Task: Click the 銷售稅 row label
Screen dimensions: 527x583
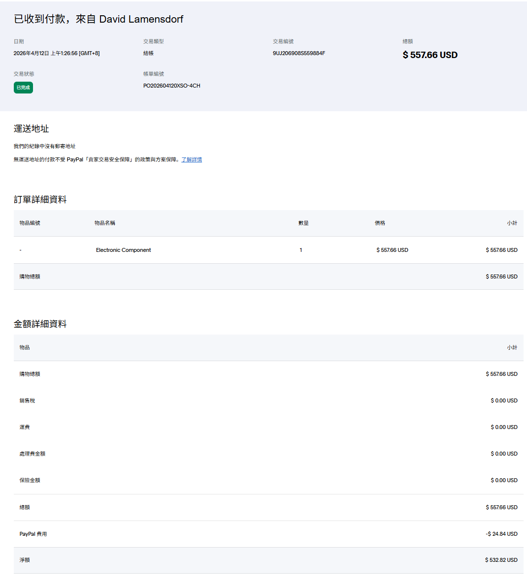Action: (27, 400)
